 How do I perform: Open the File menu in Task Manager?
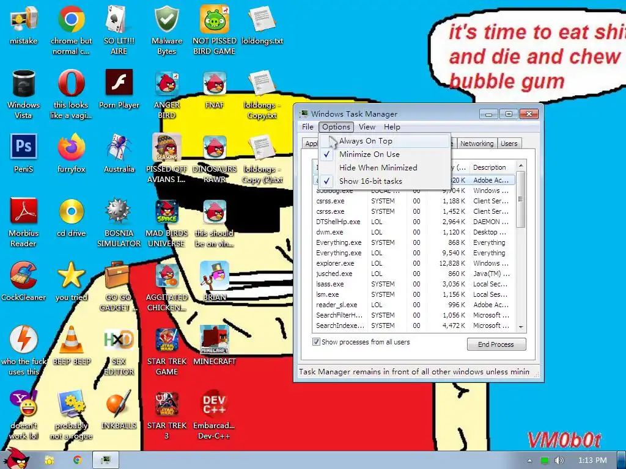[307, 127]
